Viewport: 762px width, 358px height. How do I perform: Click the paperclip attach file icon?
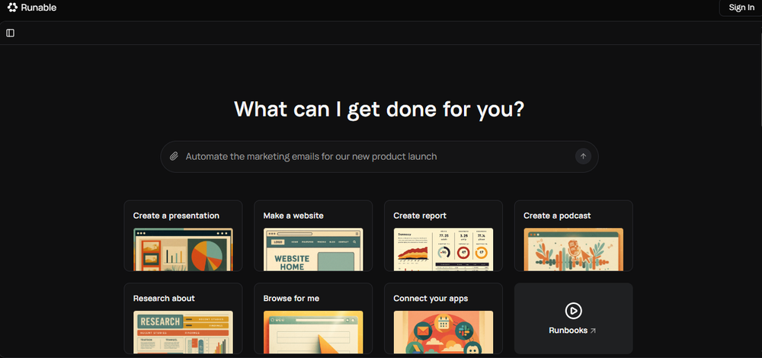[x=174, y=156]
